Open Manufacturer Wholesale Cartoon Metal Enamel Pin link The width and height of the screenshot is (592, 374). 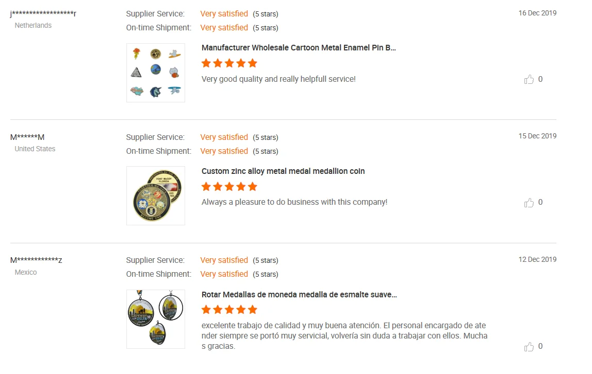click(x=299, y=48)
